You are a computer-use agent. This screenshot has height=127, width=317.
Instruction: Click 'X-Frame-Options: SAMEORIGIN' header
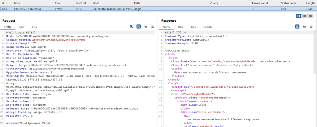point(187,40)
